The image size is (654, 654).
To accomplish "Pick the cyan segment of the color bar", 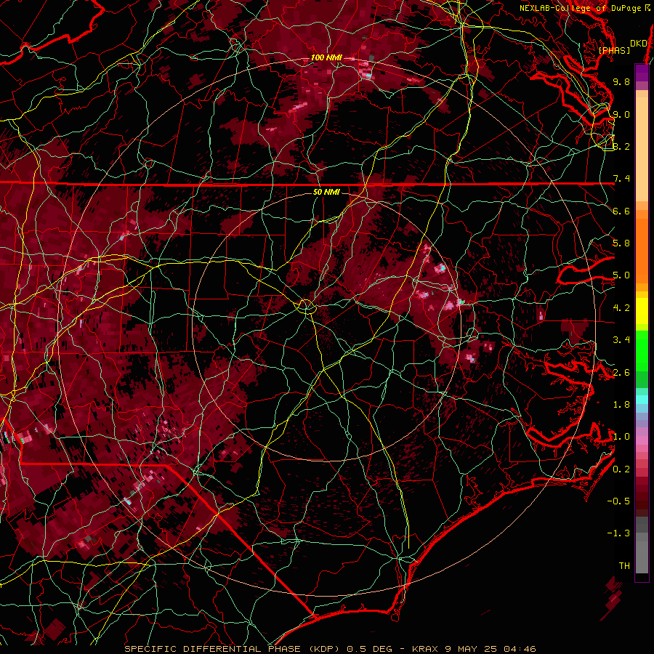I will (x=642, y=400).
